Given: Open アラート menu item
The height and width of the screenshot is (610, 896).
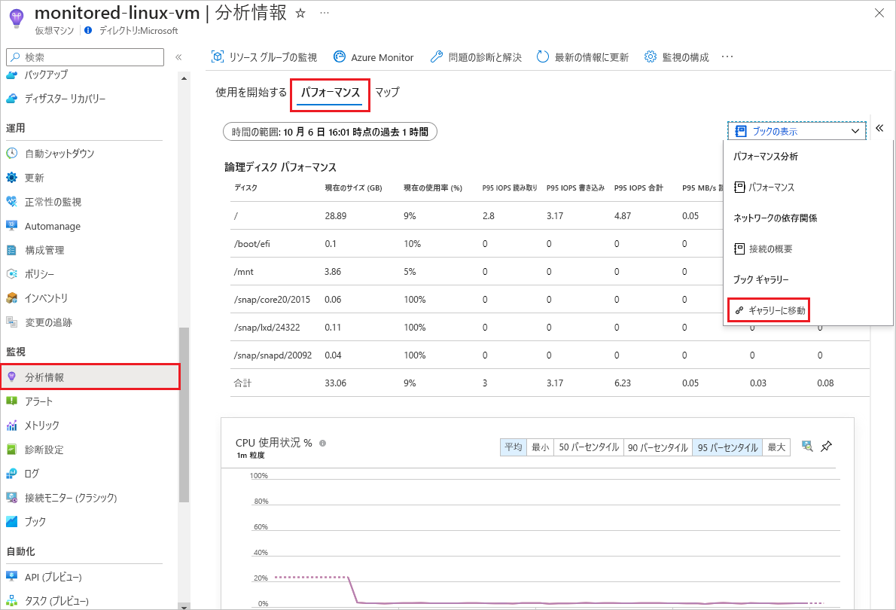Looking at the screenshot, I should 29,401.
